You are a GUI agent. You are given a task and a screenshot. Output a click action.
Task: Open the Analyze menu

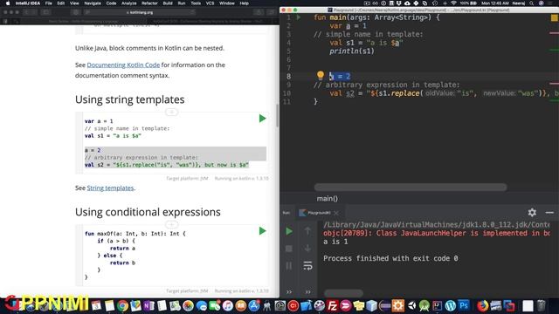coord(128,3)
